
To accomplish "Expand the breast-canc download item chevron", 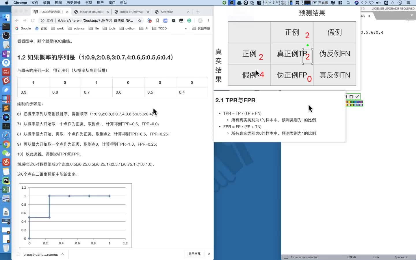I will tap(63, 254).
